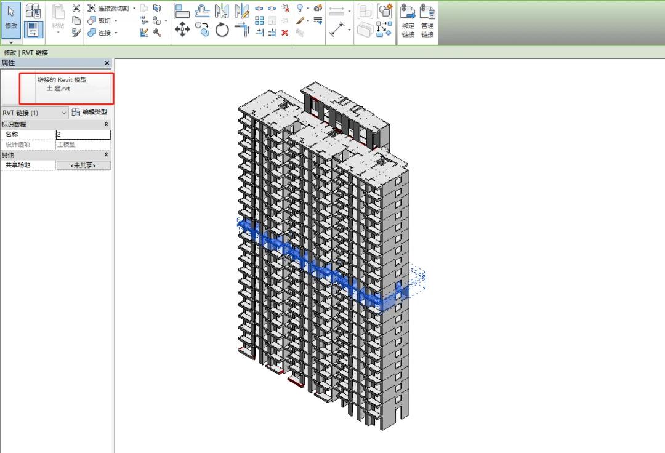Select the 粘贴 (Paste) tool
This screenshot has height=453, width=665.
57,16
